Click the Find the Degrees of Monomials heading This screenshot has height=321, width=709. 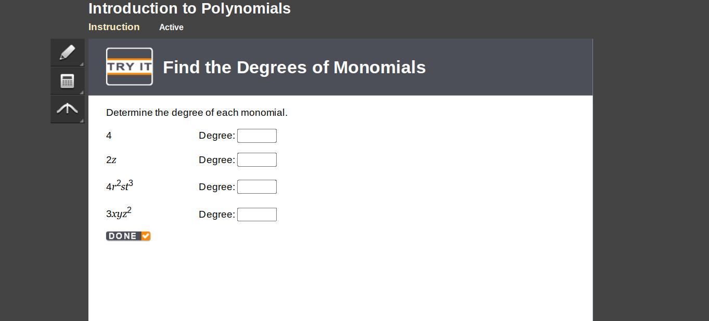tap(294, 68)
